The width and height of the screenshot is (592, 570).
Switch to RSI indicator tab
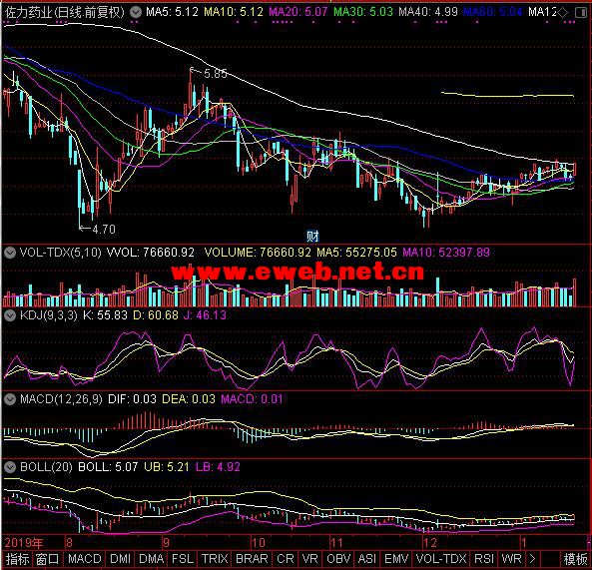click(484, 559)
